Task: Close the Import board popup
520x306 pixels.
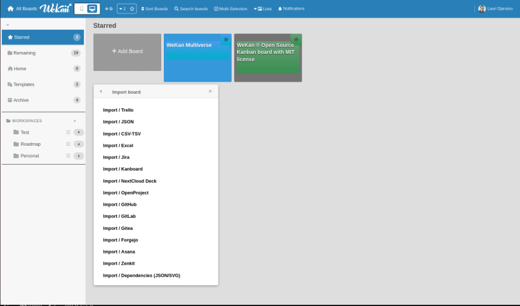Action: [210, 91]
